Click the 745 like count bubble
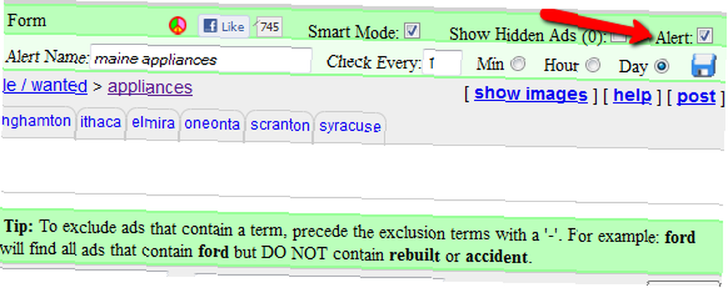728x288 pixels. (269, 28)
